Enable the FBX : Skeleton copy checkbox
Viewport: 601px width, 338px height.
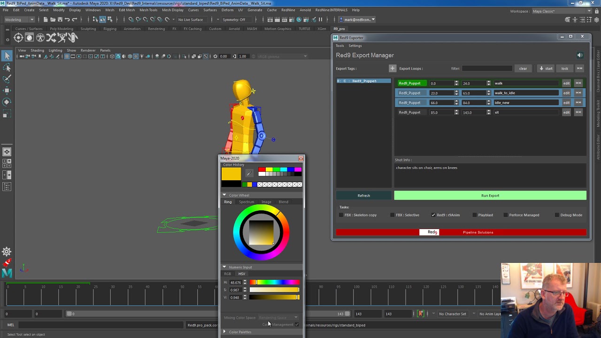tap(341, 215)
